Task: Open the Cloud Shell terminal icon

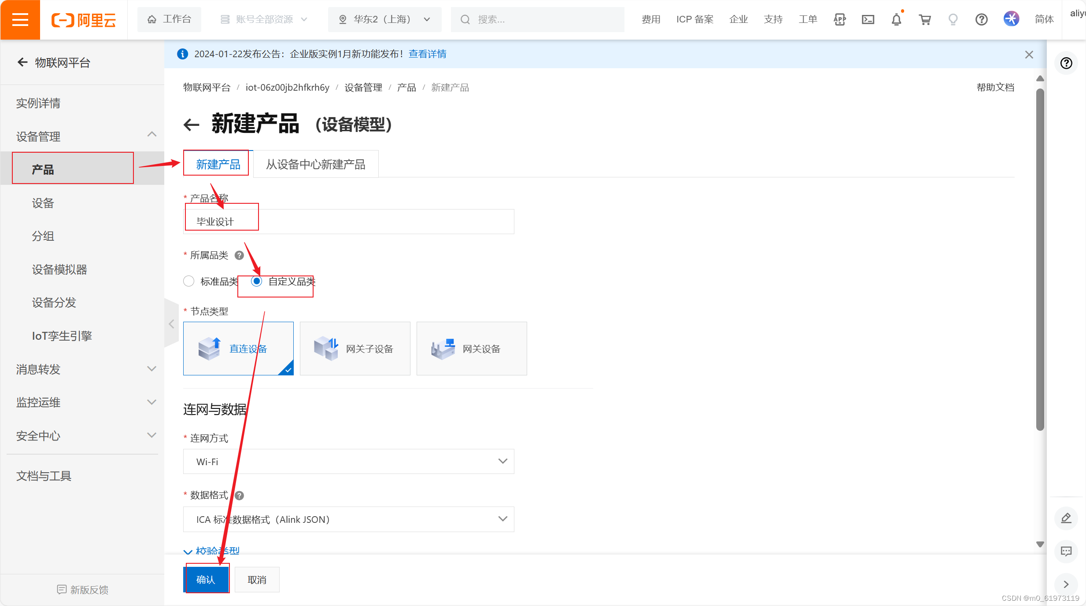Action: coord(868,20)
